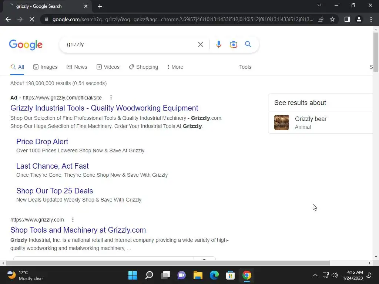The image size is (379, 284).
Task: Click the horizontal scrollbar thumb
Action: coord(168,263)
